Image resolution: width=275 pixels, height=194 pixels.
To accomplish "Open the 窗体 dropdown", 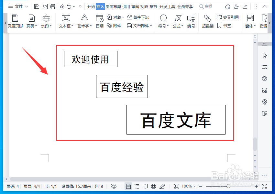I will [x=250, y=21].
